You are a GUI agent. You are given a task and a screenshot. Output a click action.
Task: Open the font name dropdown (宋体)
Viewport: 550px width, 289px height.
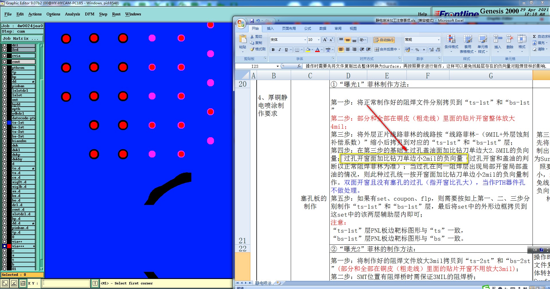coord(305,40)
